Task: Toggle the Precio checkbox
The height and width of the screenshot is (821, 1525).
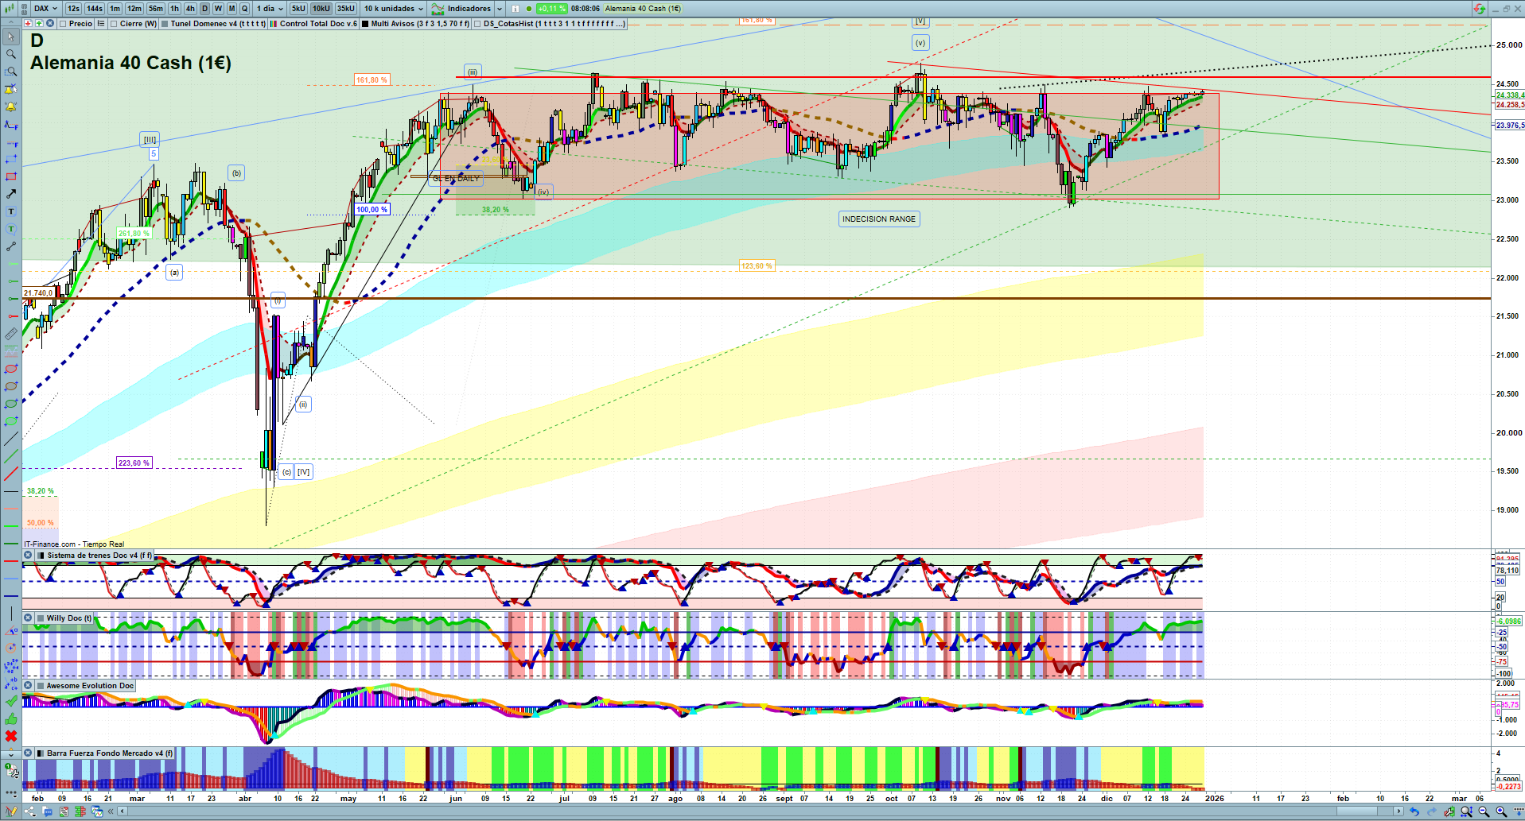Action: click(64, 24)
